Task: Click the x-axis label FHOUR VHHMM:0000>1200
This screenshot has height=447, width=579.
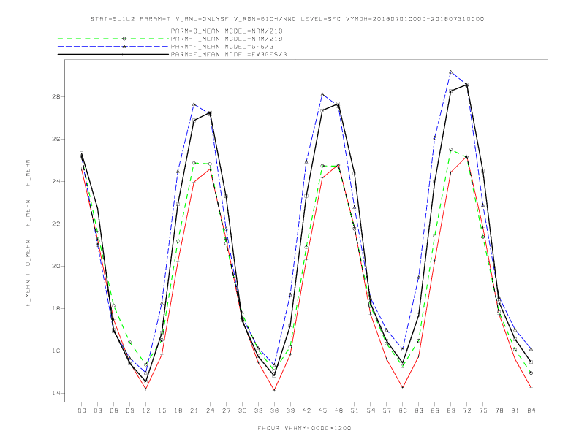Action: tap(304, 428)
